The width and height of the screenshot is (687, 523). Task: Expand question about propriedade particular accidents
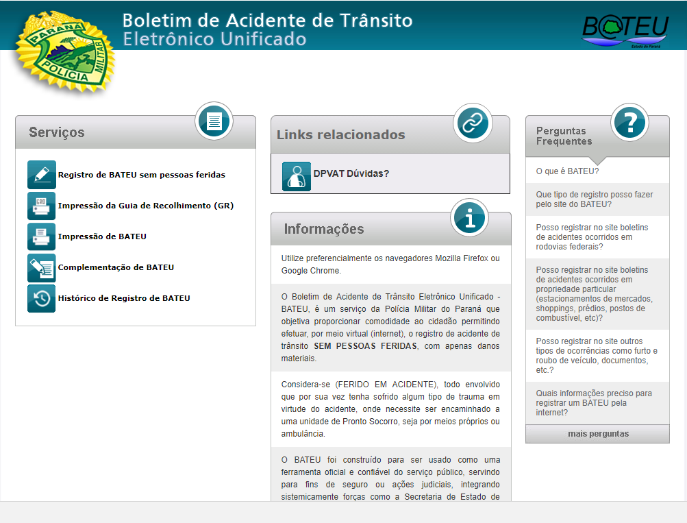pyautogui.click(x=594, y=294)
